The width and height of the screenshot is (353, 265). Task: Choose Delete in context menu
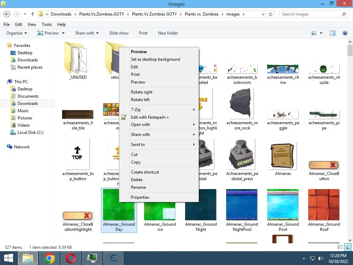click(137, 180)
